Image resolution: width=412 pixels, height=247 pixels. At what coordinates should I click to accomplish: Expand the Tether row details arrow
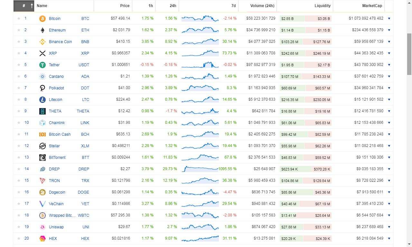(389, 65)
